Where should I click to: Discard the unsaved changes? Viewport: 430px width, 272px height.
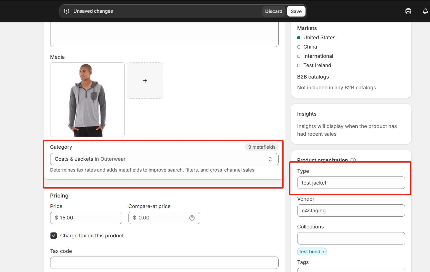(273, 11)
